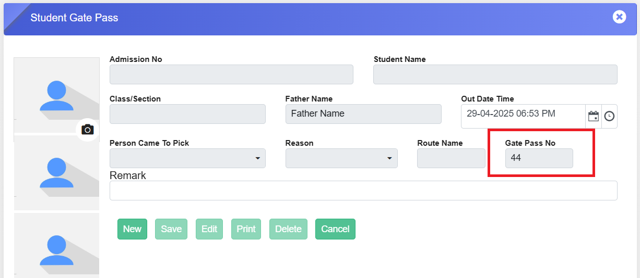
Task: Click into the Student Name field
Action: [x=495, y=74]
